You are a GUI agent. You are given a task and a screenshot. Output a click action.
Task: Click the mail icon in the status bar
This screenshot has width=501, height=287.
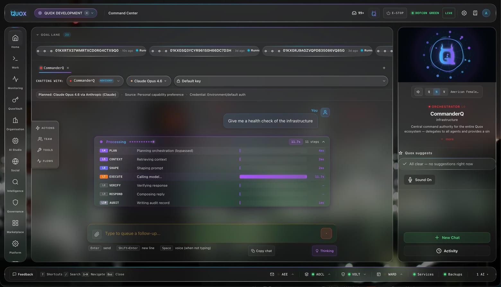272,274
